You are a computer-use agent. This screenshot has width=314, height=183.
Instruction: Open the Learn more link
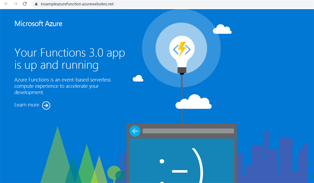(27, 105)
